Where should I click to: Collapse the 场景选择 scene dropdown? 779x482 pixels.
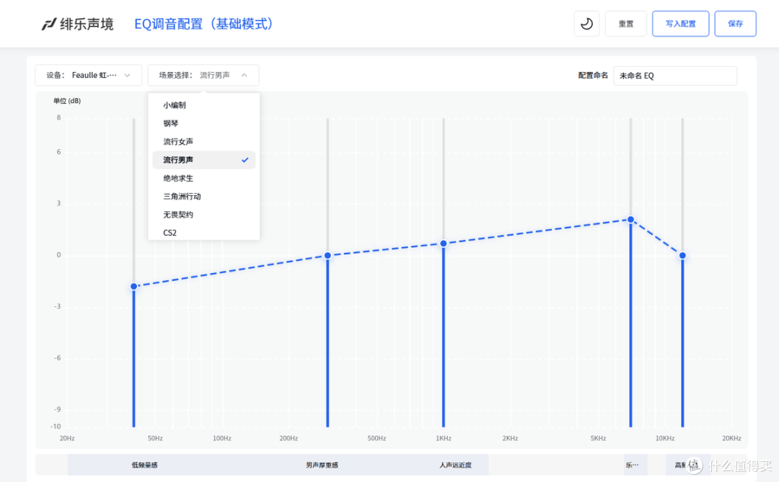click(203, 75)
